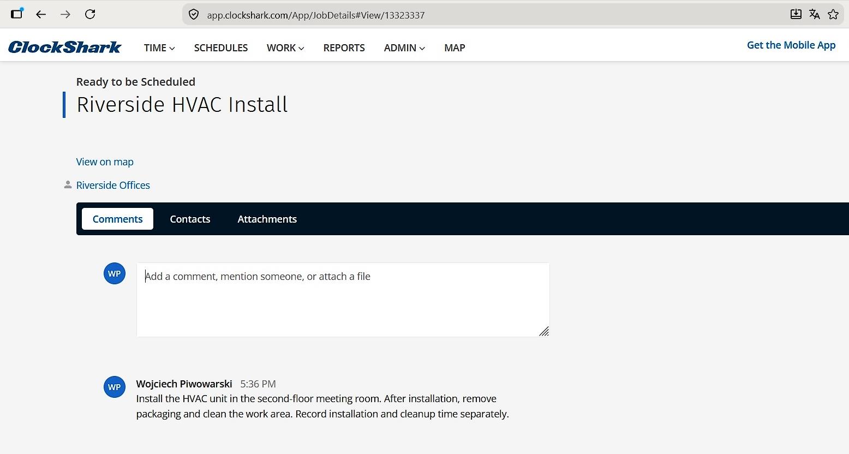Go back with the browser back arrow

click(41, 14)
